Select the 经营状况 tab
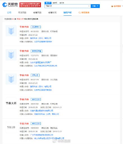 click(x=52, y=13)
